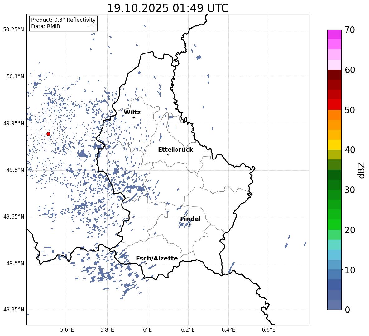Click the 40 colorbar tick label
The width and height of the screenshot is (369, 336).
[x=350, y=150]
